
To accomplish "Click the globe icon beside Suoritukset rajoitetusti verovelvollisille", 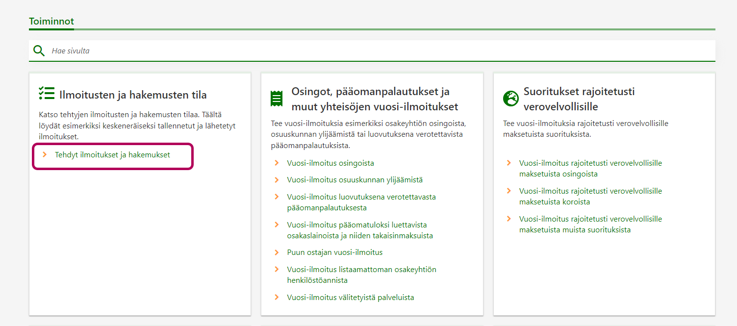I will pos(510,99).
